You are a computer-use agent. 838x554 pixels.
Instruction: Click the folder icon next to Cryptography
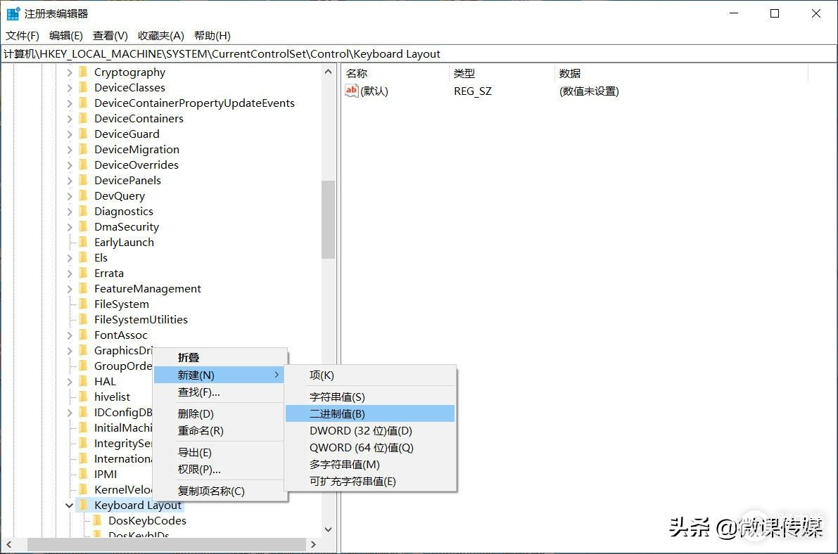click(x=83, y=72)
